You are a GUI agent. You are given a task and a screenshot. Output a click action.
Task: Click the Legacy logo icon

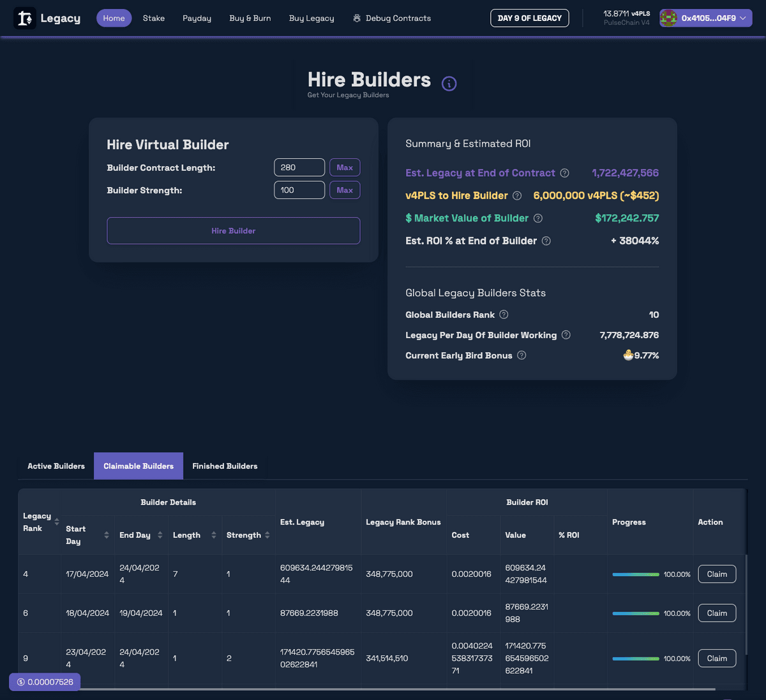point(24,18)
